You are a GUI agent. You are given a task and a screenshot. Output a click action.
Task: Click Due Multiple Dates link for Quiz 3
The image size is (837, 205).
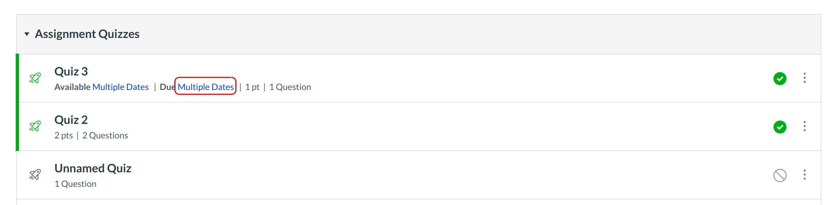click(205, 87)
